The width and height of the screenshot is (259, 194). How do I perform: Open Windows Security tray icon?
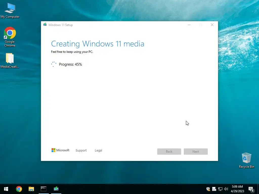(208, 189)
